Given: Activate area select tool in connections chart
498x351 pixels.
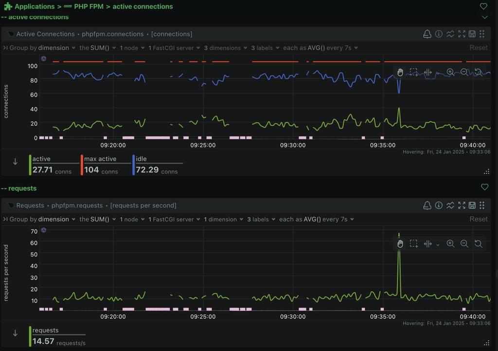Looking at the screenshot, I should [413, 72].
